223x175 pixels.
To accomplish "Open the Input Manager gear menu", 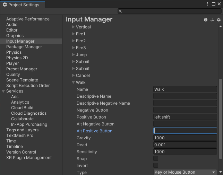I will [x=219, y=20].
